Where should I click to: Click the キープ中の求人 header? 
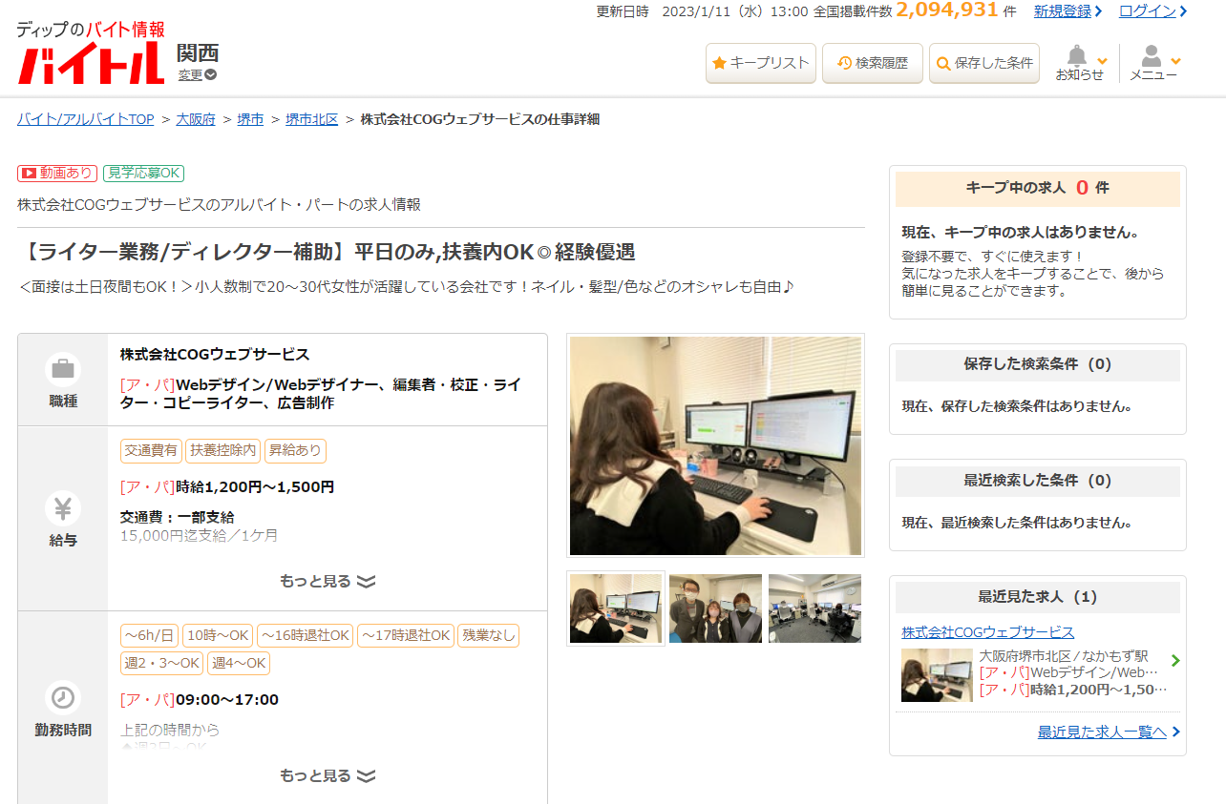coord(1038,189)
